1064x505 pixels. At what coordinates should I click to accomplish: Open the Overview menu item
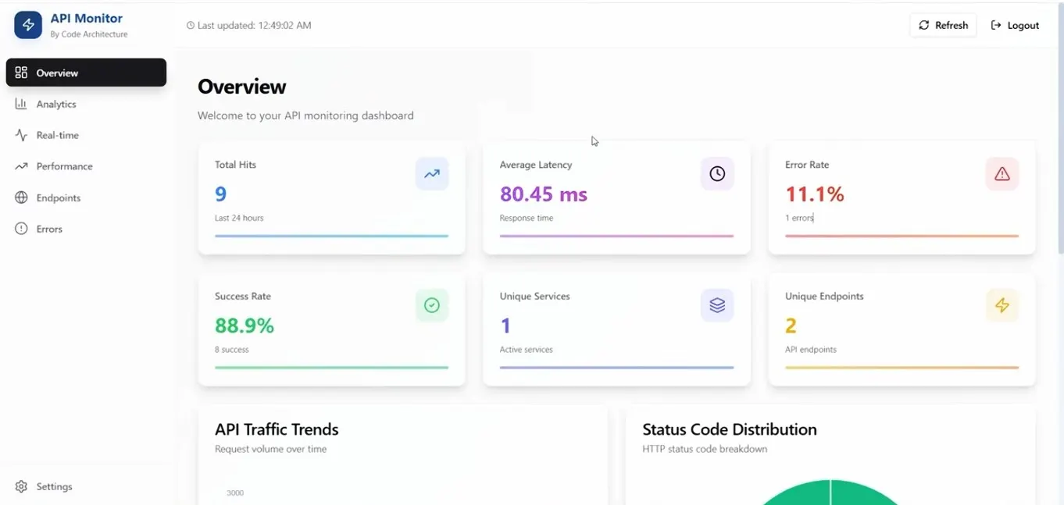[86, 73]
